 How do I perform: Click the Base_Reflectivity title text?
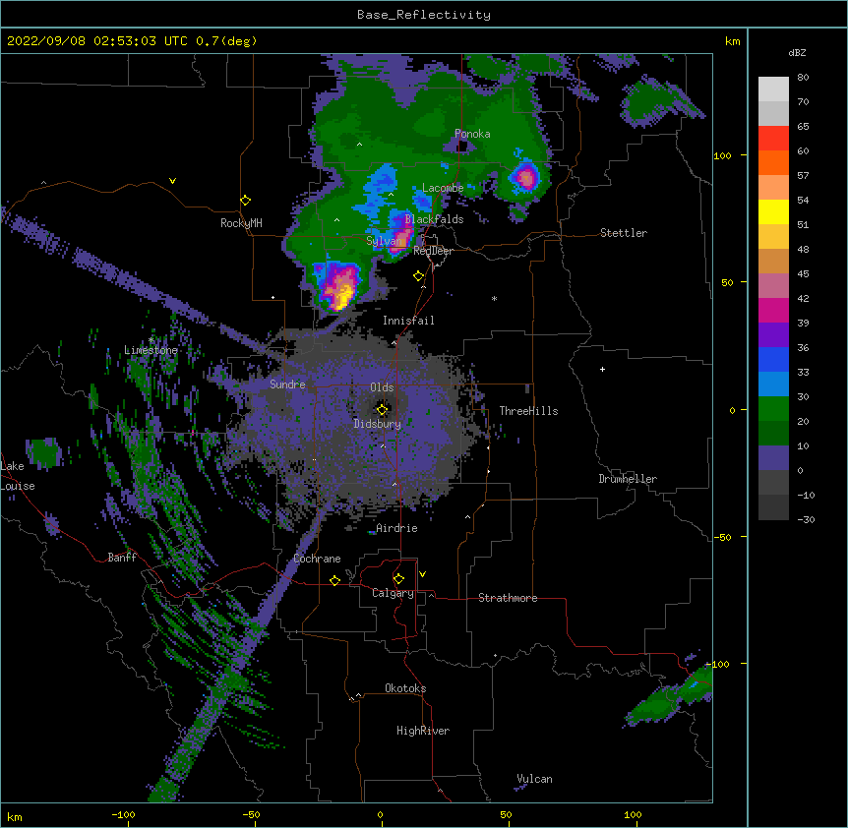[424, 15]
